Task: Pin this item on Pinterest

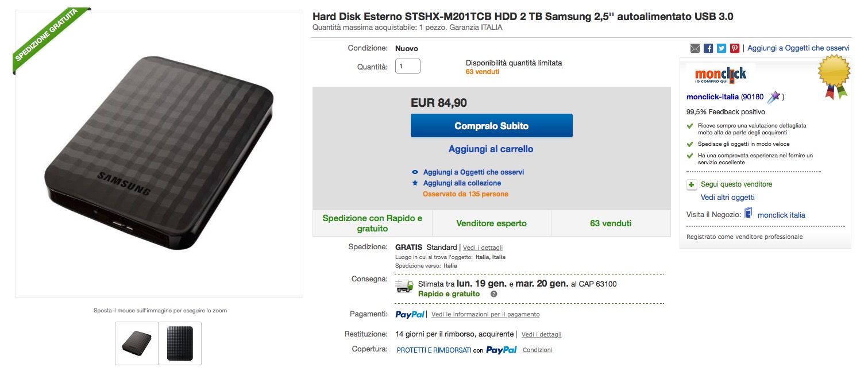Action: [x=735, y=49]
